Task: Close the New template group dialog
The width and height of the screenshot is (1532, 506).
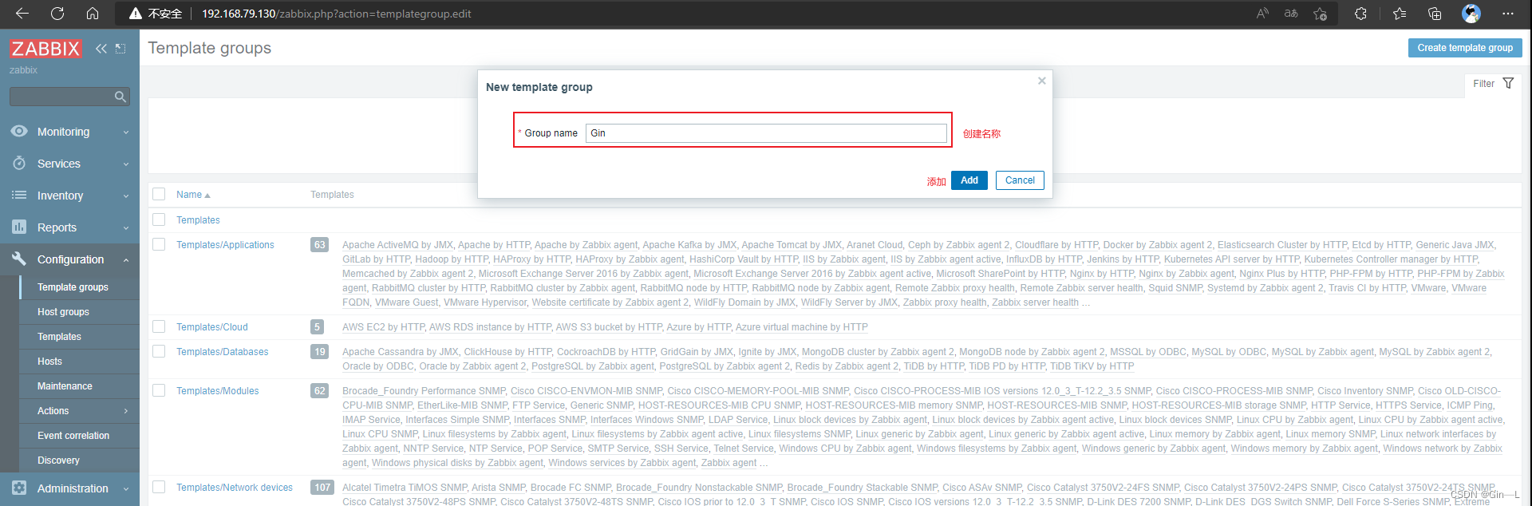Action: [x=1041, y=81]
